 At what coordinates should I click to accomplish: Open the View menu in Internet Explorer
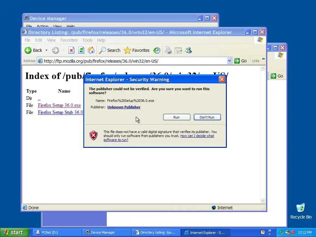(51, 40)
